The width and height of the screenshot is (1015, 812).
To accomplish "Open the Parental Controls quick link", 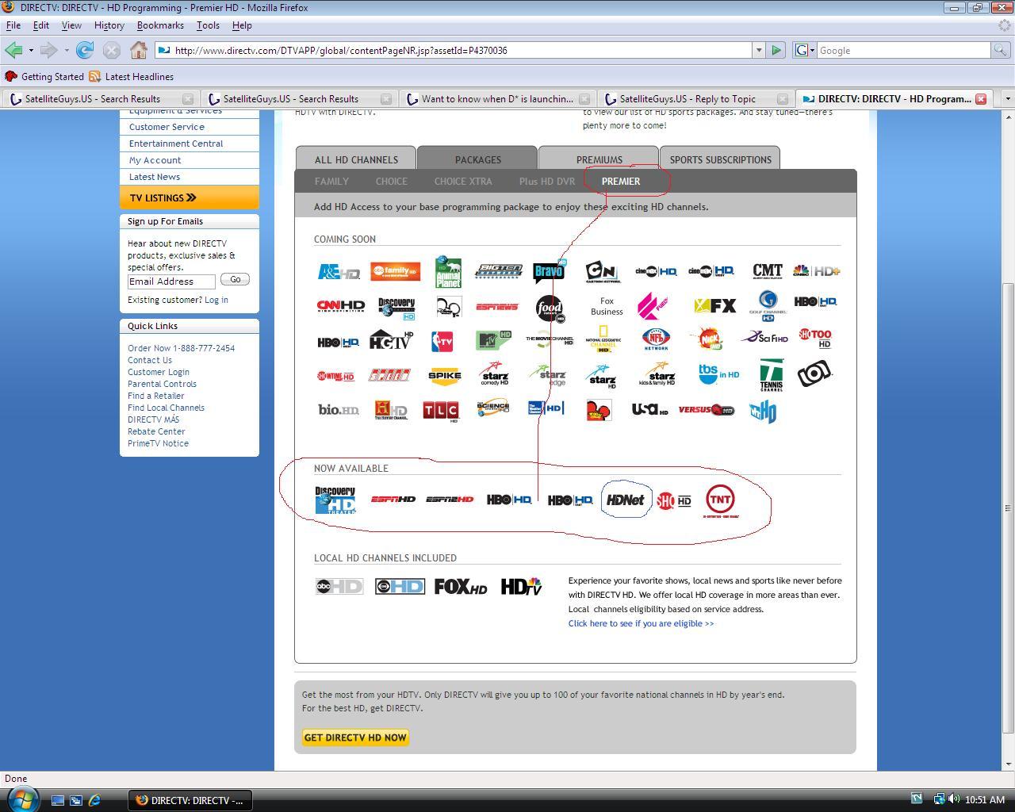I will click(162, 384).
